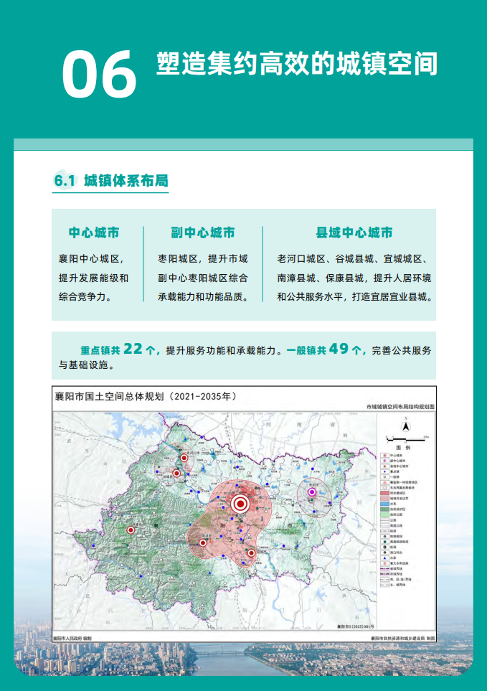Click the 水库 blue triangle legend symbol
The image size is (487, 691).
click(384, 558)
